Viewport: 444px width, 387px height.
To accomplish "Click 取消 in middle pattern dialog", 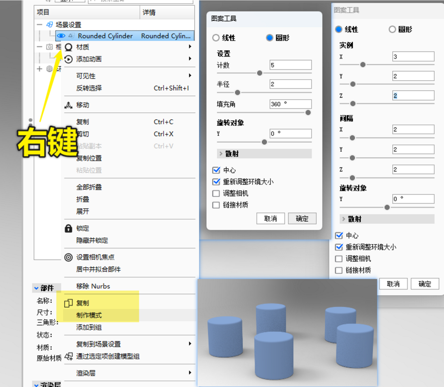I will coord(271,218).
